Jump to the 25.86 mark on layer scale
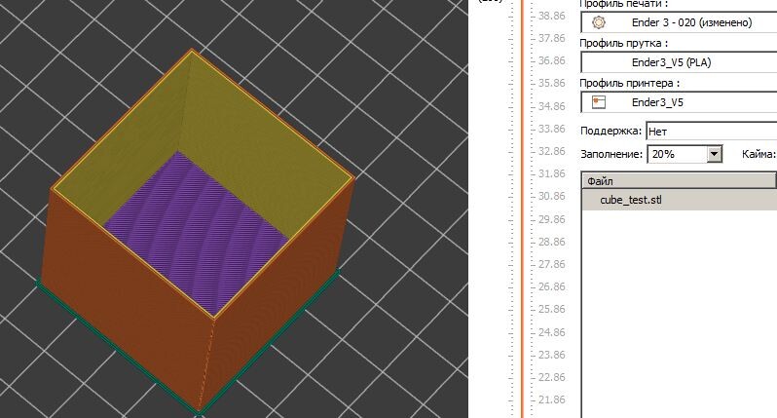This screenshot has width=777, height=418. click(551, 309)
